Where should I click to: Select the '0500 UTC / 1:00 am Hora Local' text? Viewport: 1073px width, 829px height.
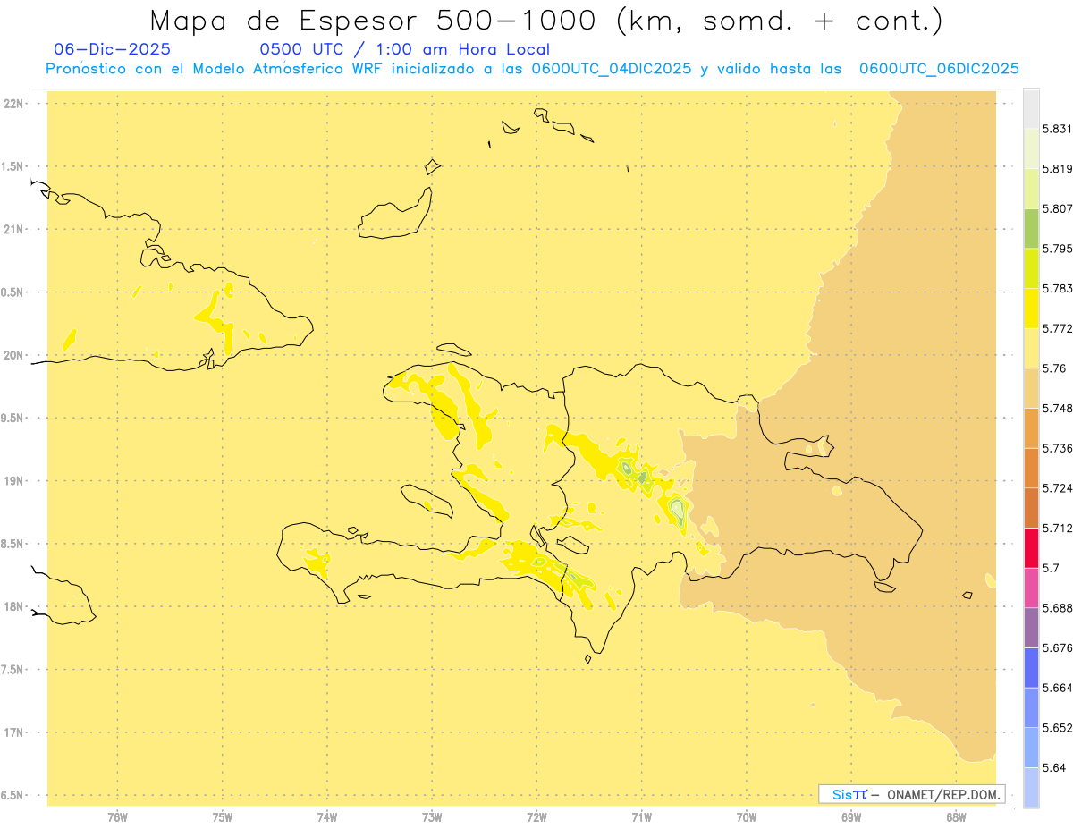[x=404, y=49]
